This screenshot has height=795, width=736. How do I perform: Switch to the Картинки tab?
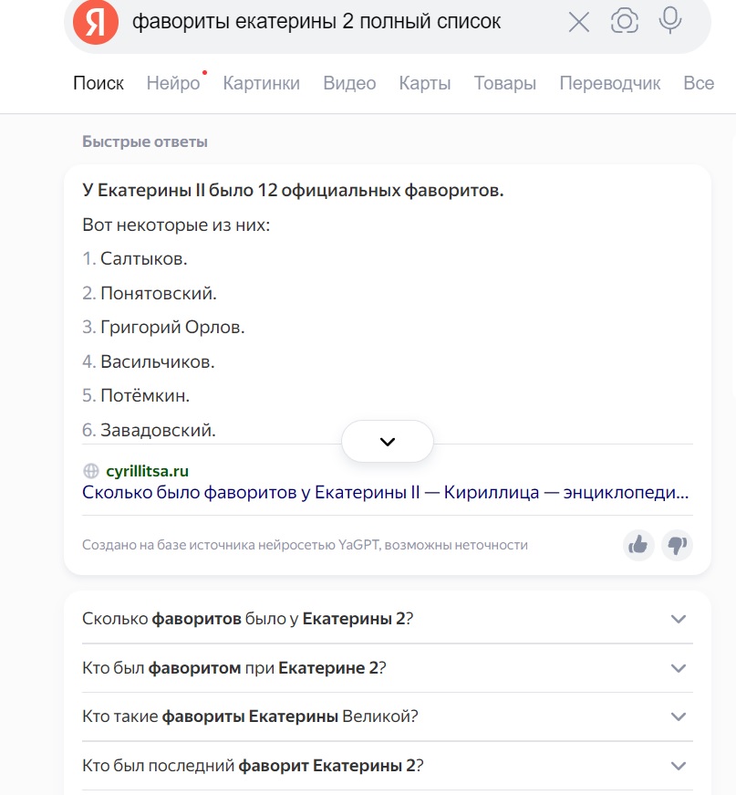[261, 83]
